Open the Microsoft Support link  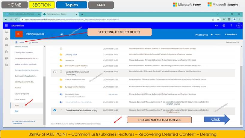[x=223, y=4]
